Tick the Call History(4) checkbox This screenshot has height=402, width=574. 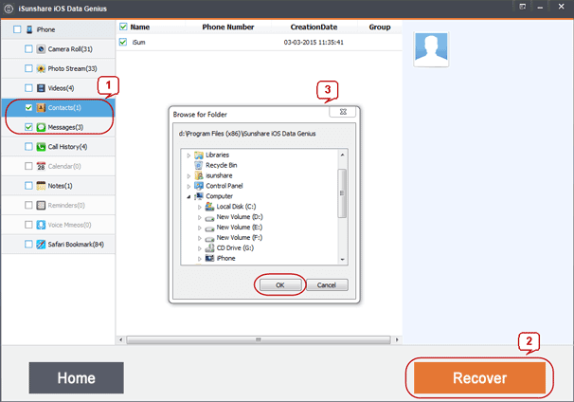28,147
